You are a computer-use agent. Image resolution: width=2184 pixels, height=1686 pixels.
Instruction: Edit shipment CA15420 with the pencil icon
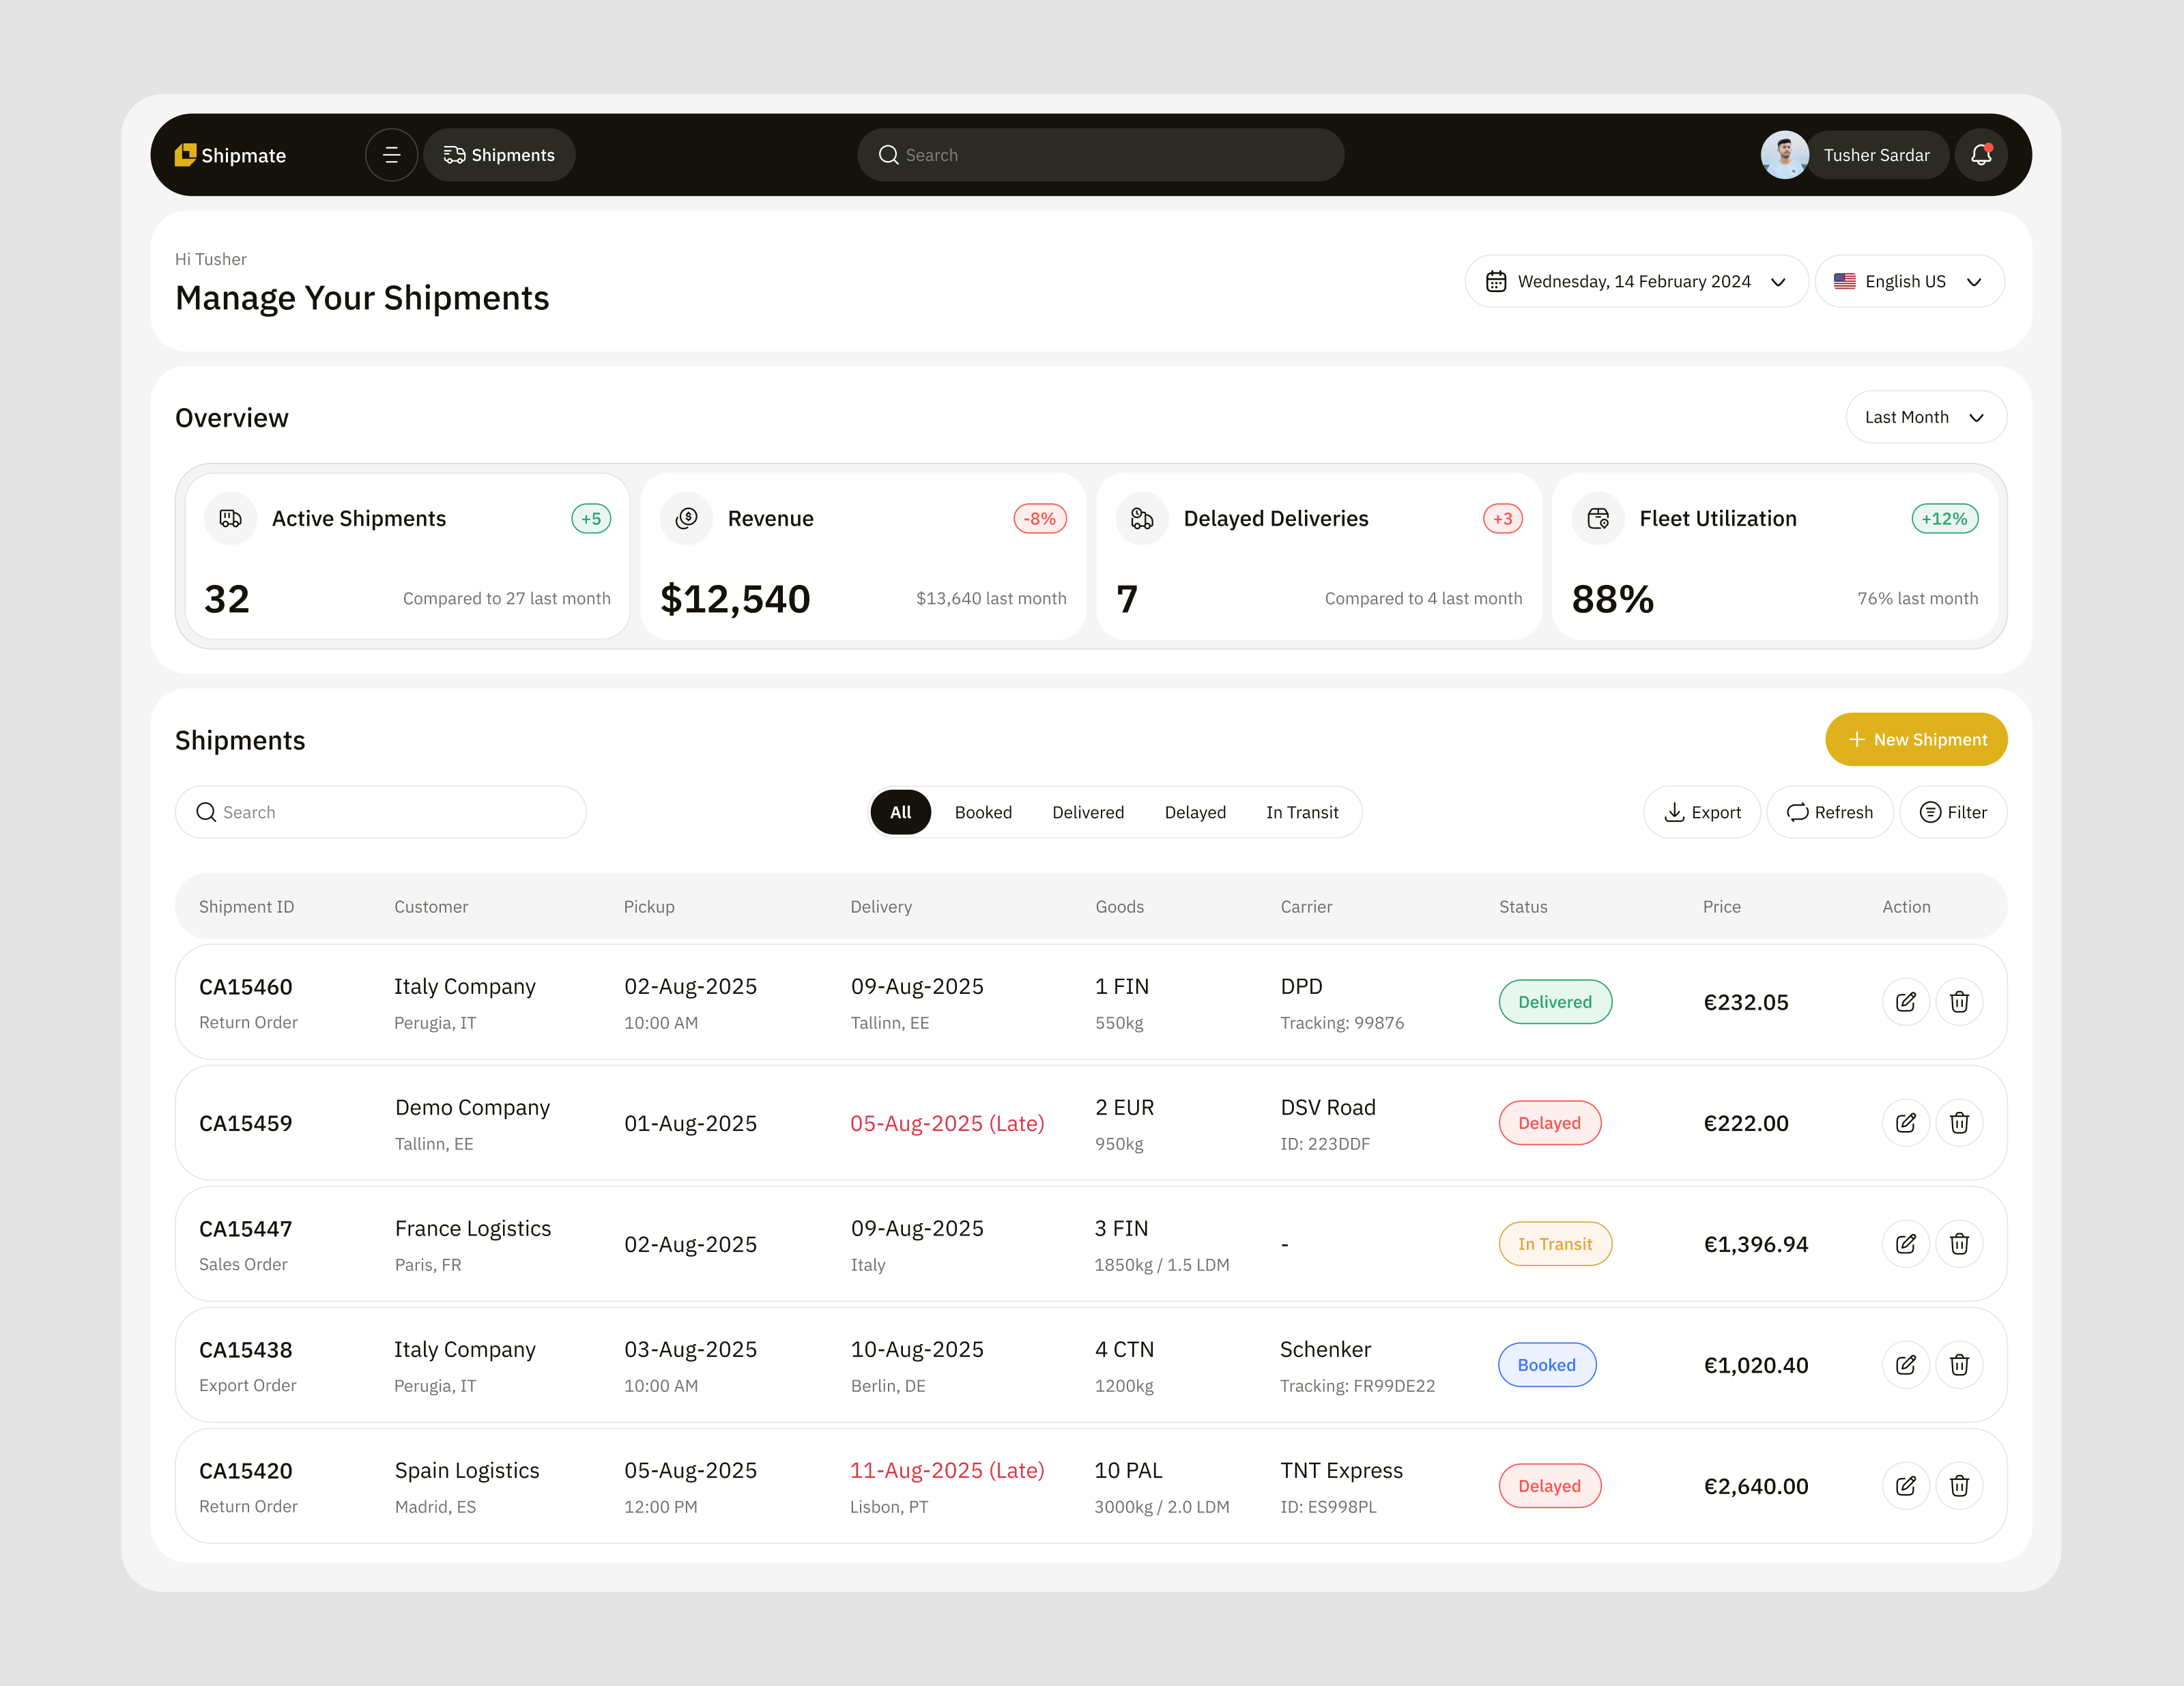(1905, 1485)
